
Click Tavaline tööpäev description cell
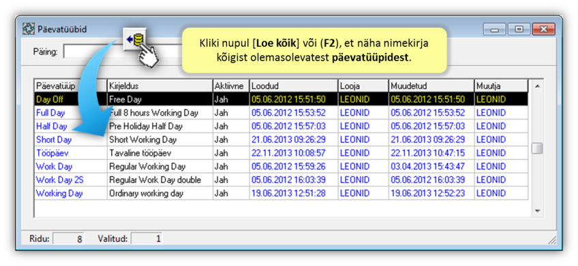[x=159, y=153]
